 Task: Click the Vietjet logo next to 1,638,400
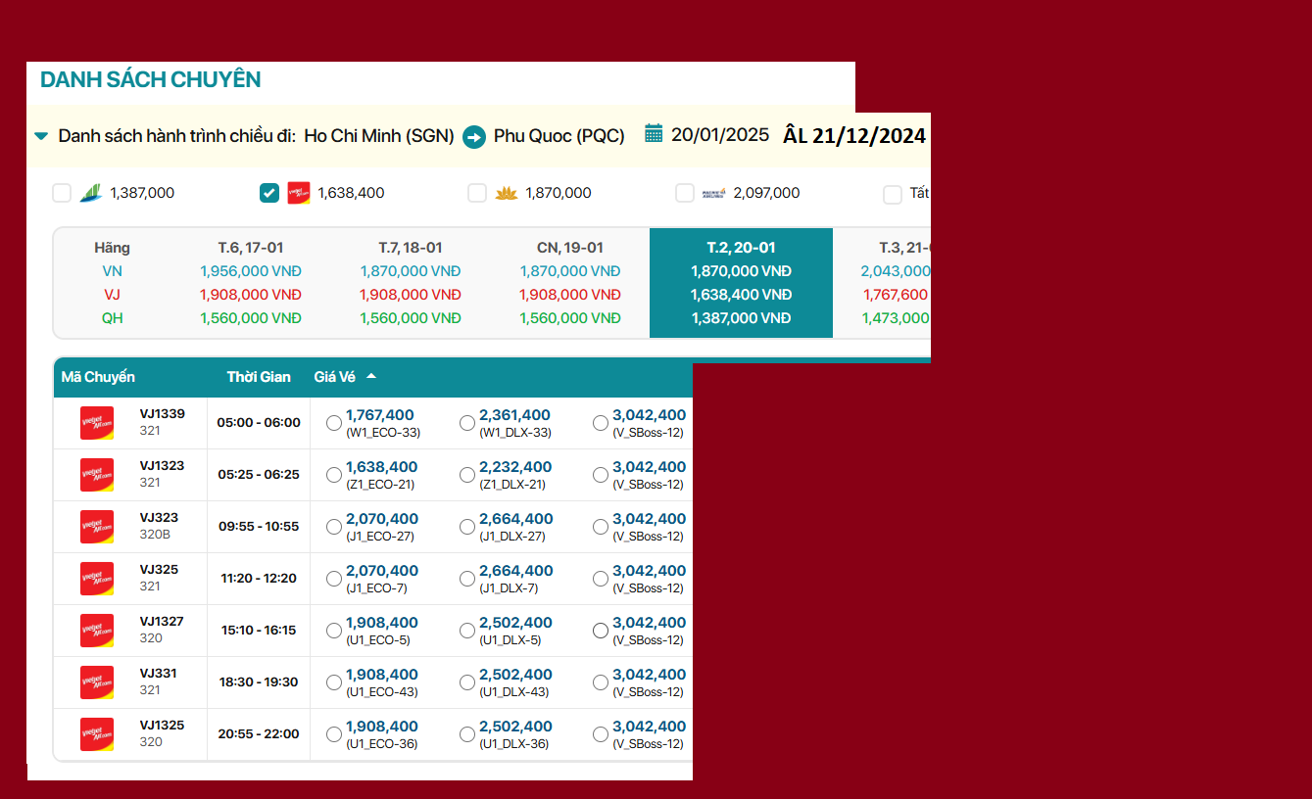point(299,193)
